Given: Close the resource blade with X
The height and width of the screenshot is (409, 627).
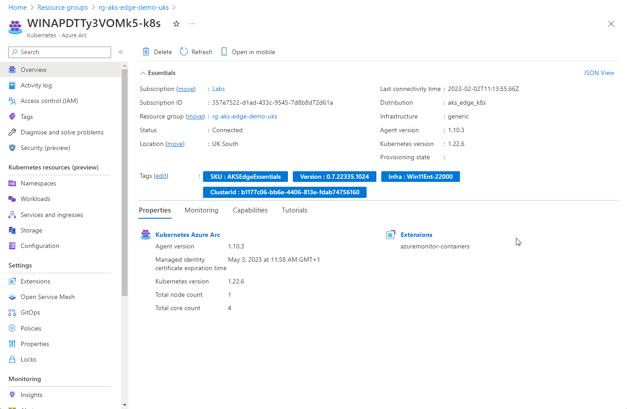Looking at the screenshot, I should [611, 24].
